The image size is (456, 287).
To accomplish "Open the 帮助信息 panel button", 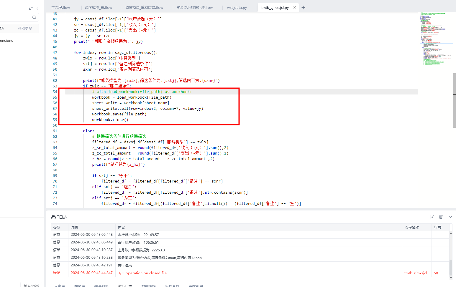I will coord(31,285).
